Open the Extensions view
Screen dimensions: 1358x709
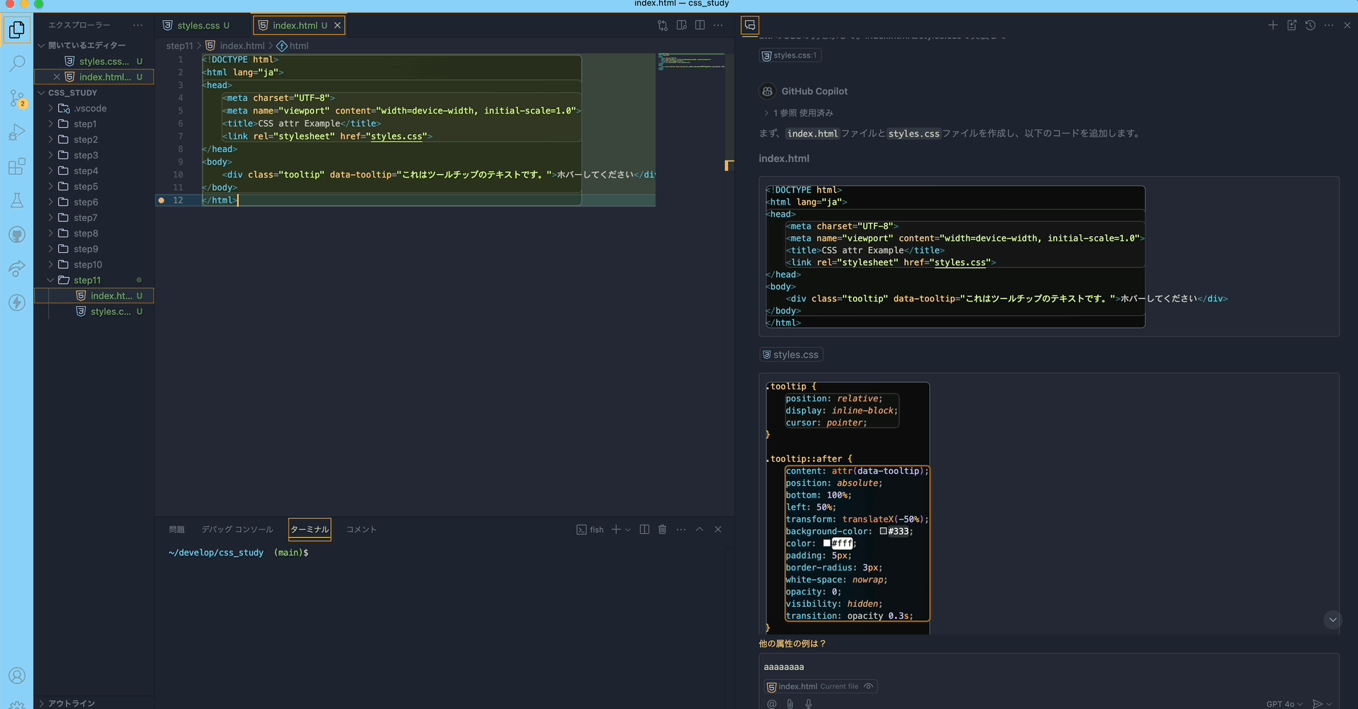(x=17, y=167)
